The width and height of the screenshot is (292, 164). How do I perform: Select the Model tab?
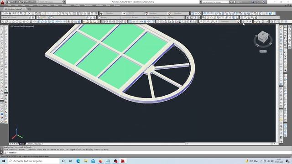[x=22, y=144]
